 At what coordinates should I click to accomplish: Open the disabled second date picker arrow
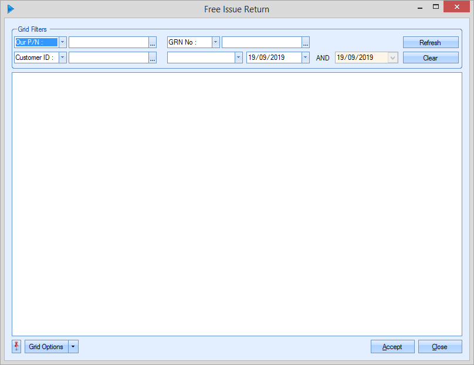click(x=393, y=58)
